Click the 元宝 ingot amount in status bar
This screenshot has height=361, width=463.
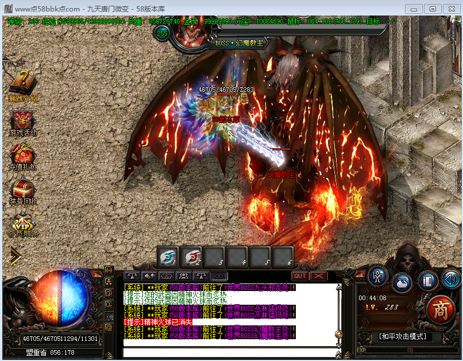259,21
